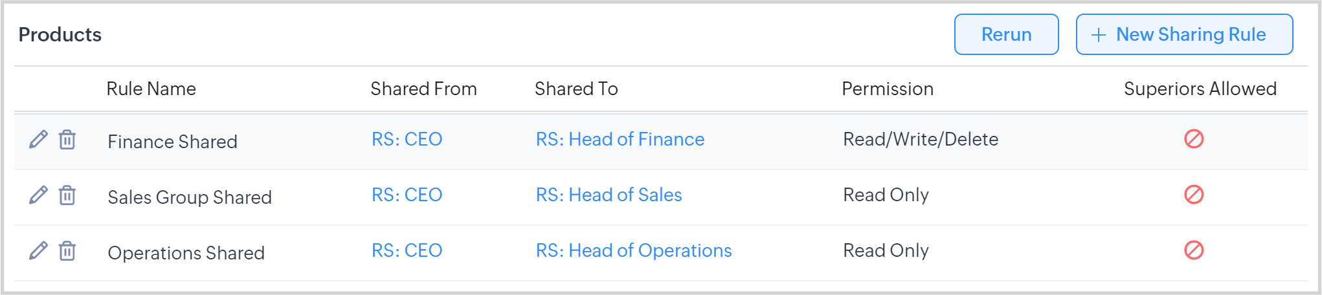Open RS: Head of Sales link

click(609, 195)
